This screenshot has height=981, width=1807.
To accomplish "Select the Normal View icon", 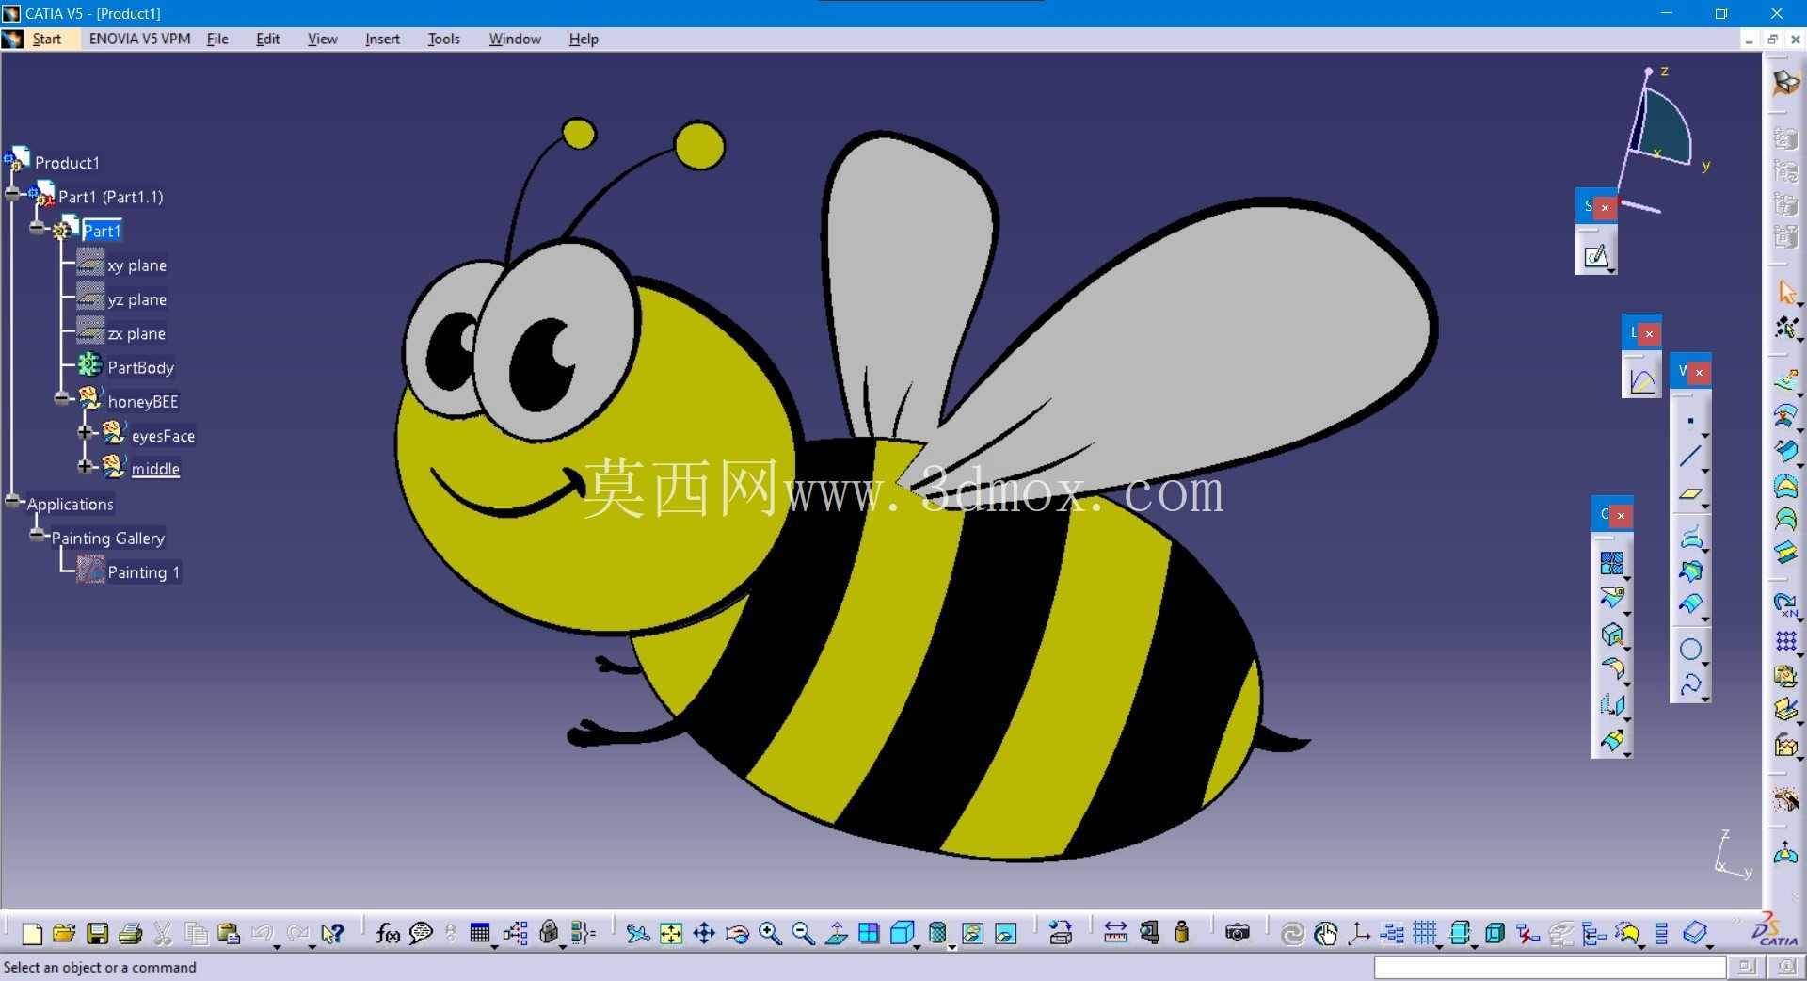I will click(836, 933).
